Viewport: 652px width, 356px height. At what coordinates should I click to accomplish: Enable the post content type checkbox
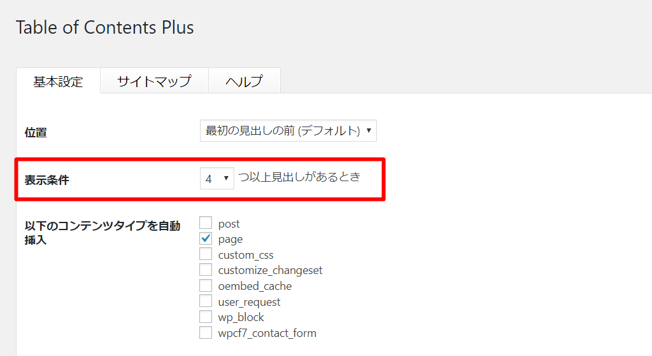pos(206,222)
